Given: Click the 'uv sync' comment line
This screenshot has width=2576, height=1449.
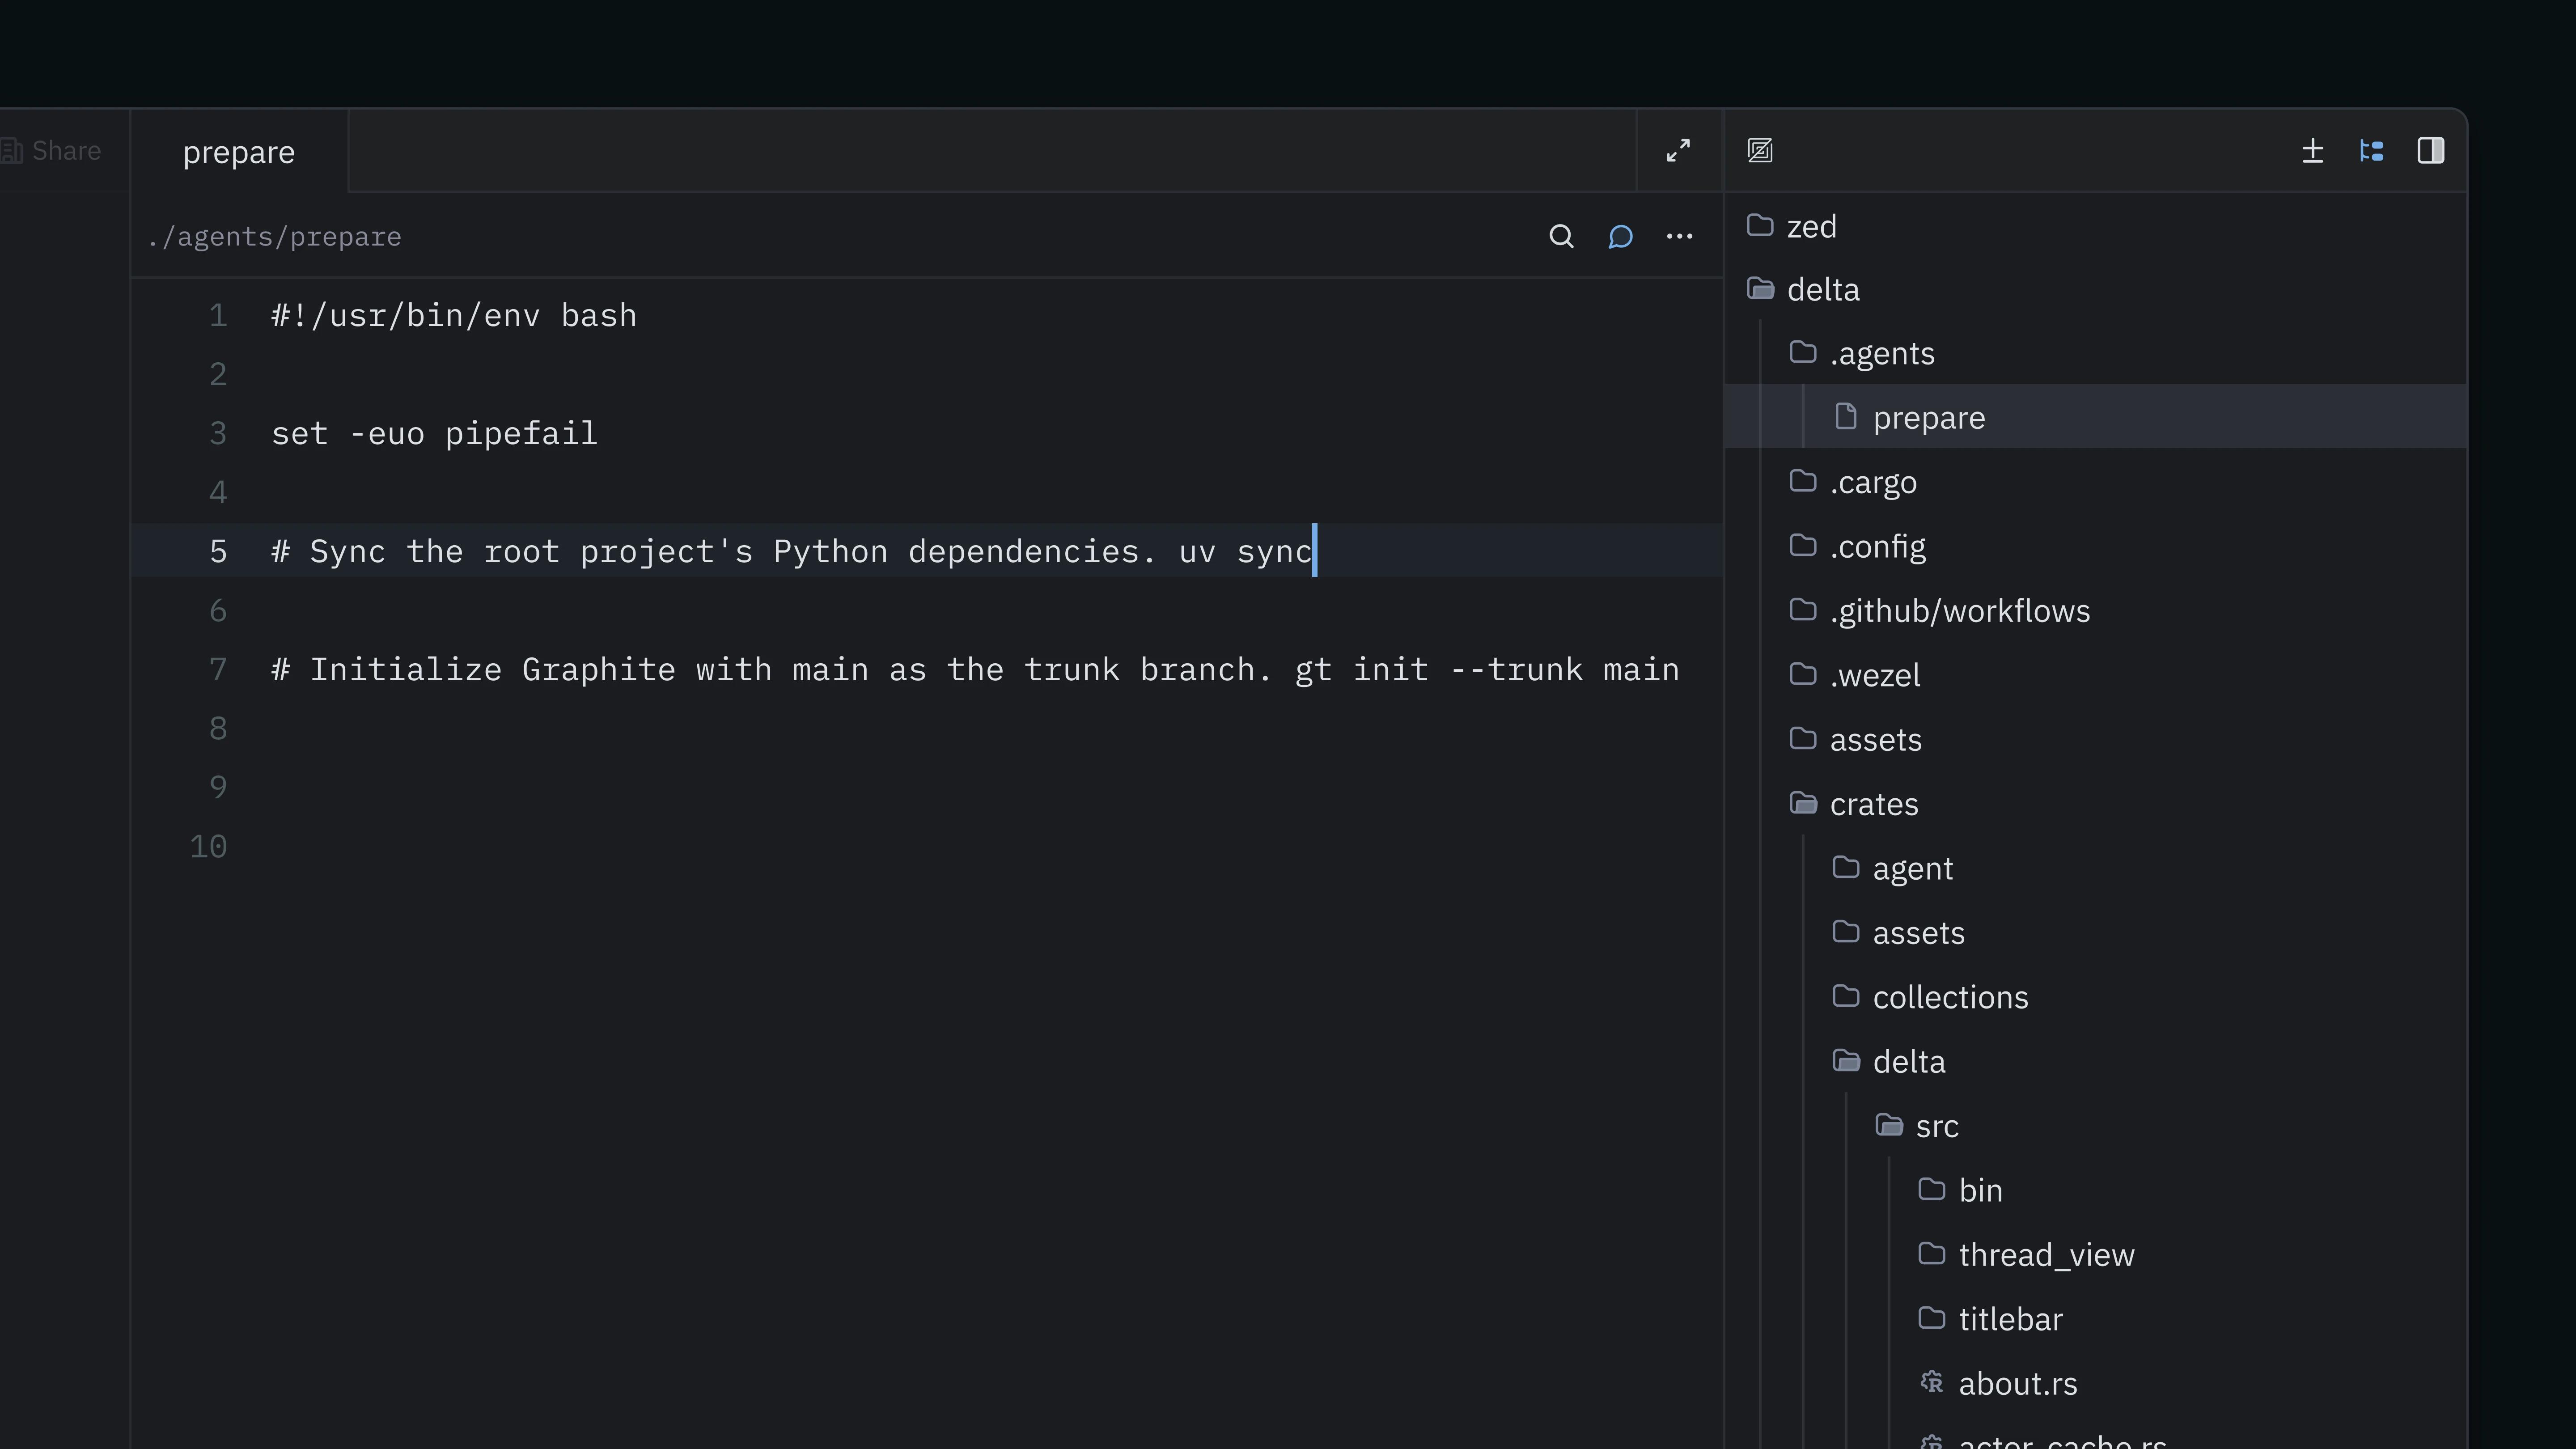Looking at the screenshot, I should (792, 552).
